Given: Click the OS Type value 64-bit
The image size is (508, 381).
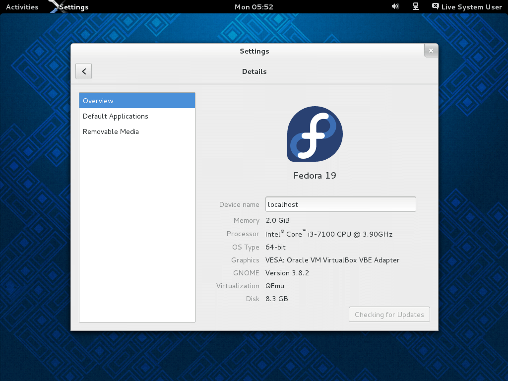Looking at the screenshot, I should pyautogui.click(x=275, y=247).
